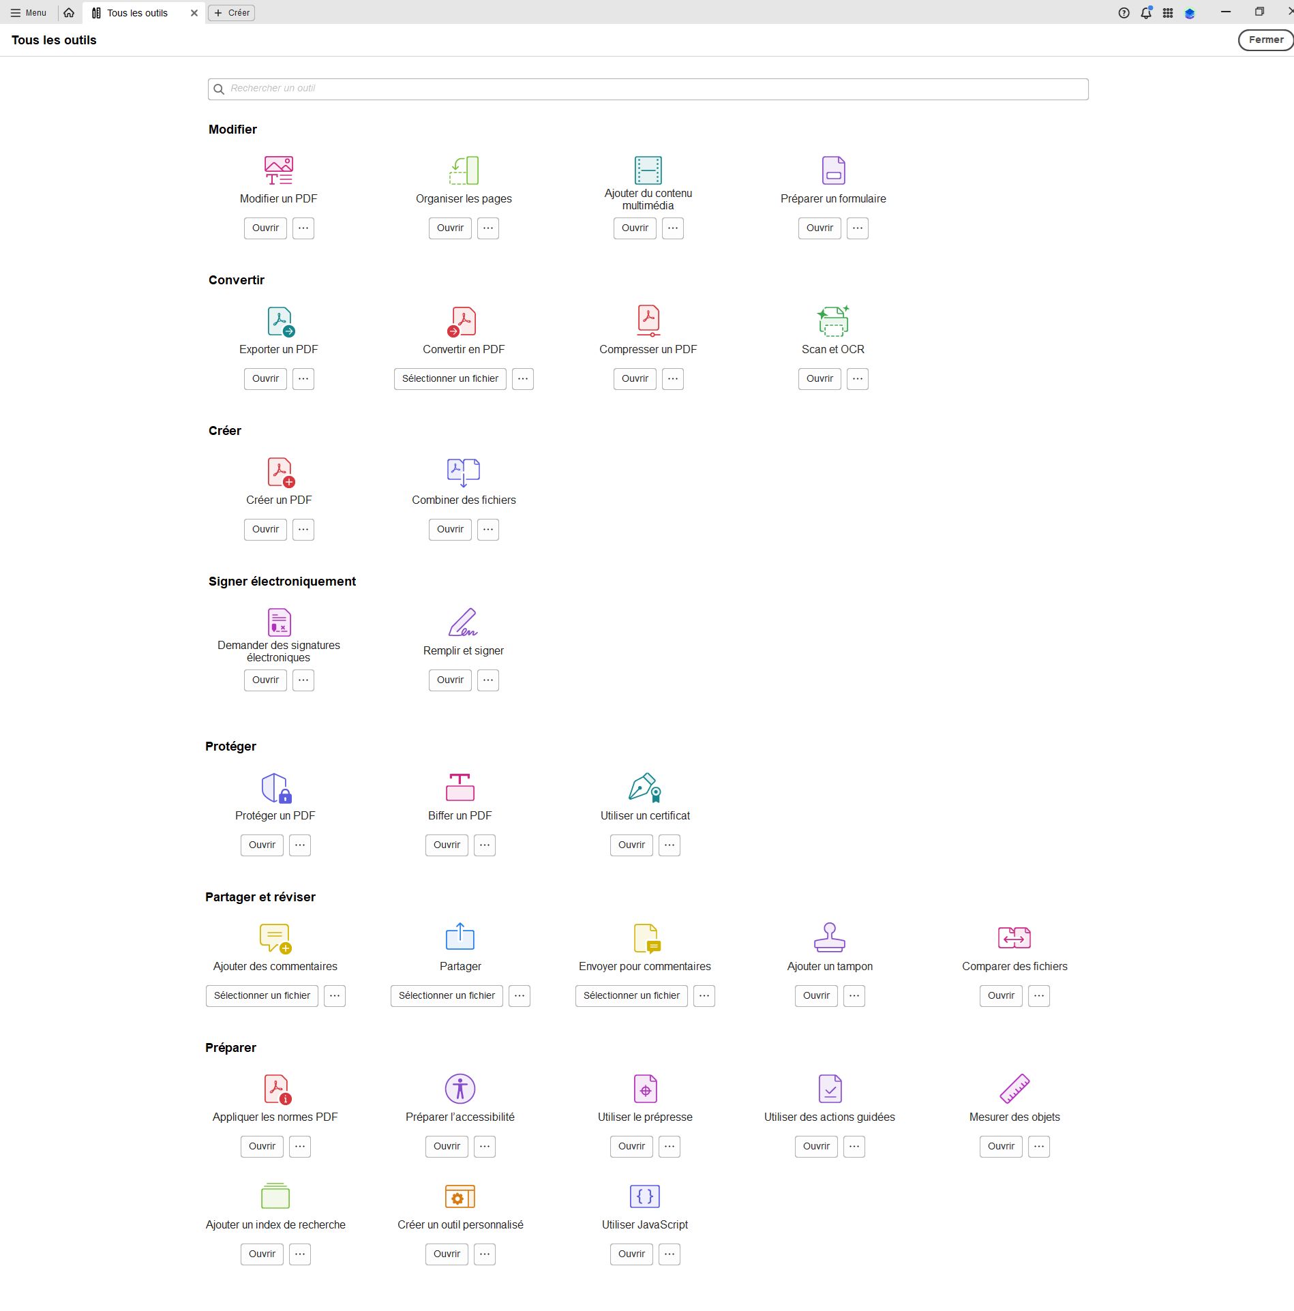Click Sélectionner un fichier under Partager
The height and width of the screenshot is (1311, 1294).
click(x=446, y=995)
